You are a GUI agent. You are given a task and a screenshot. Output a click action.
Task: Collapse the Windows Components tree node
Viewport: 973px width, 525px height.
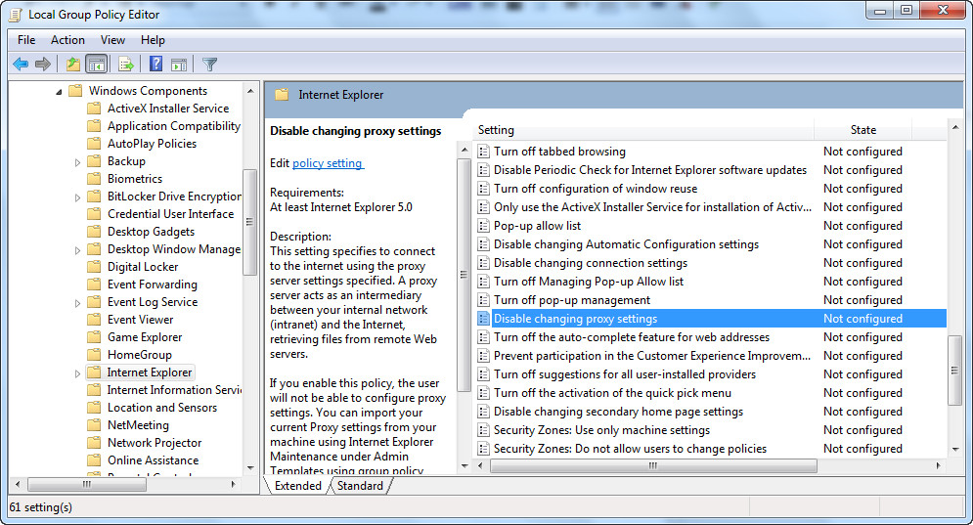pos(59,92)
